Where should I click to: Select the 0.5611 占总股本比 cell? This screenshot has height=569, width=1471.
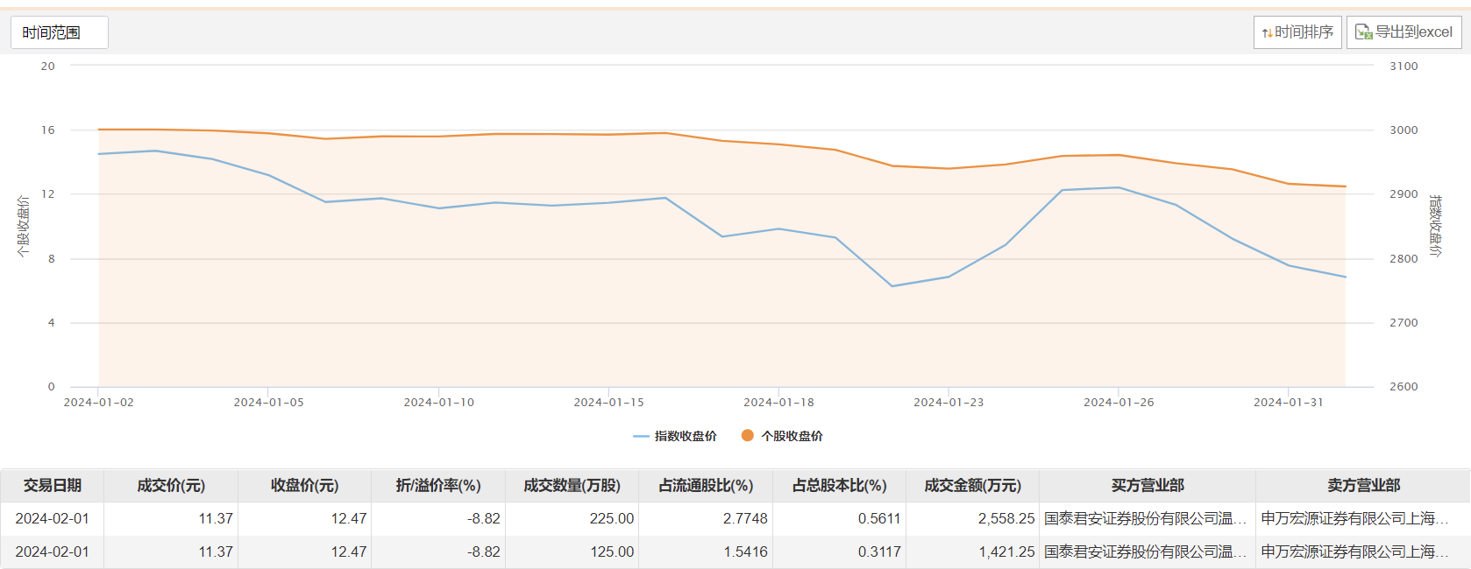839,518
